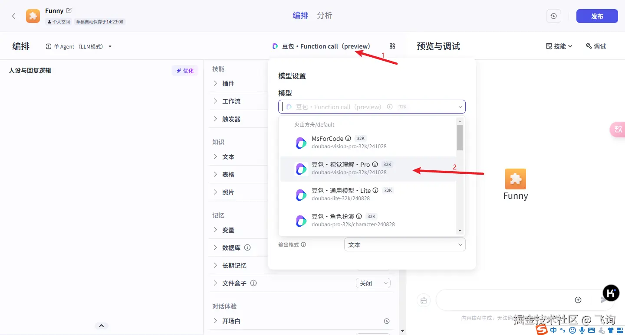Click the info icon beside MsForCode

(x=348, y=138)
